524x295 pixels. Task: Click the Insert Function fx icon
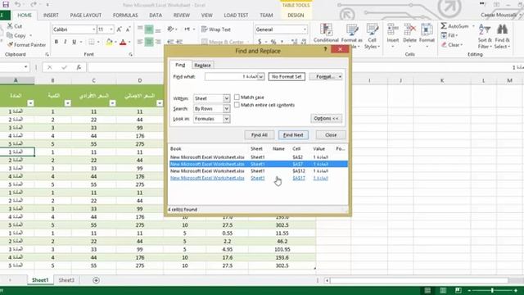[x=79, y=67]
